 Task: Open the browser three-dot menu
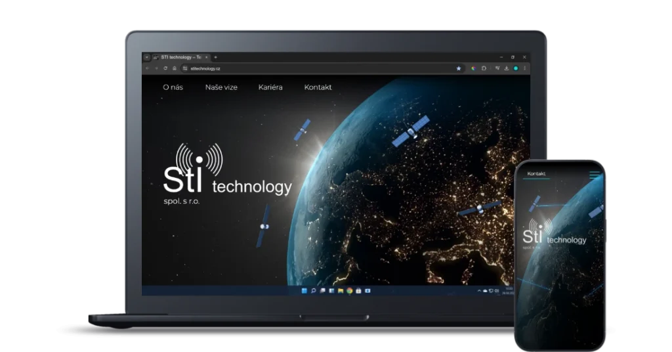coord(524,68)
